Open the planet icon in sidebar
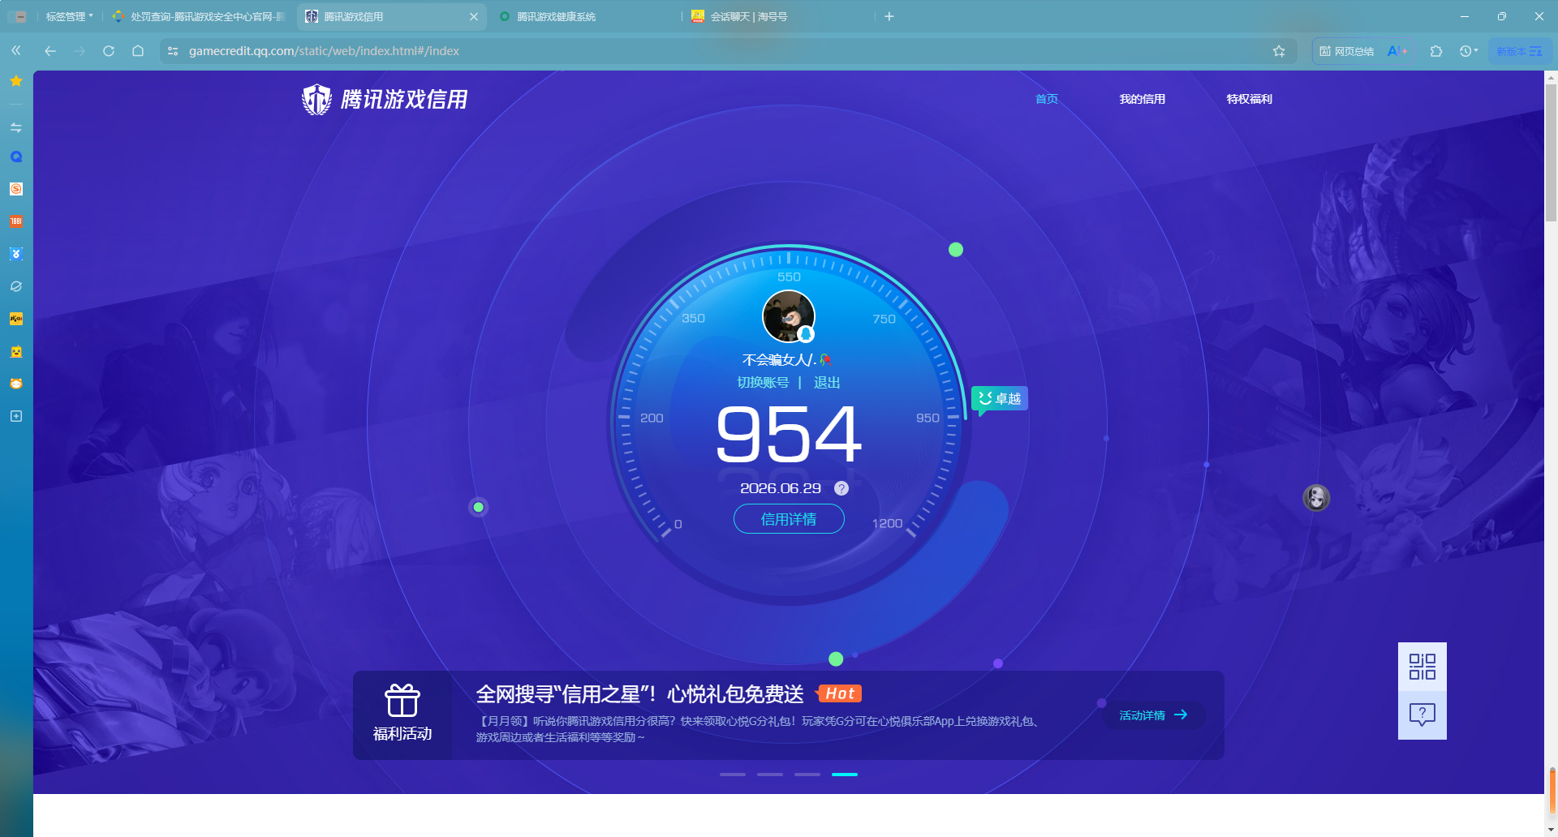 [x=16, y=286]
